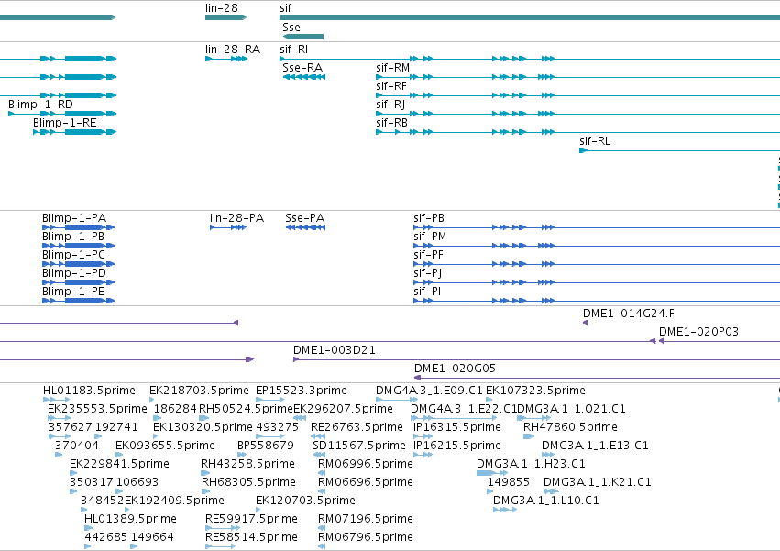
Task: Select the Blimp-1-PC protein label
Action: click(x=73, y=254)
